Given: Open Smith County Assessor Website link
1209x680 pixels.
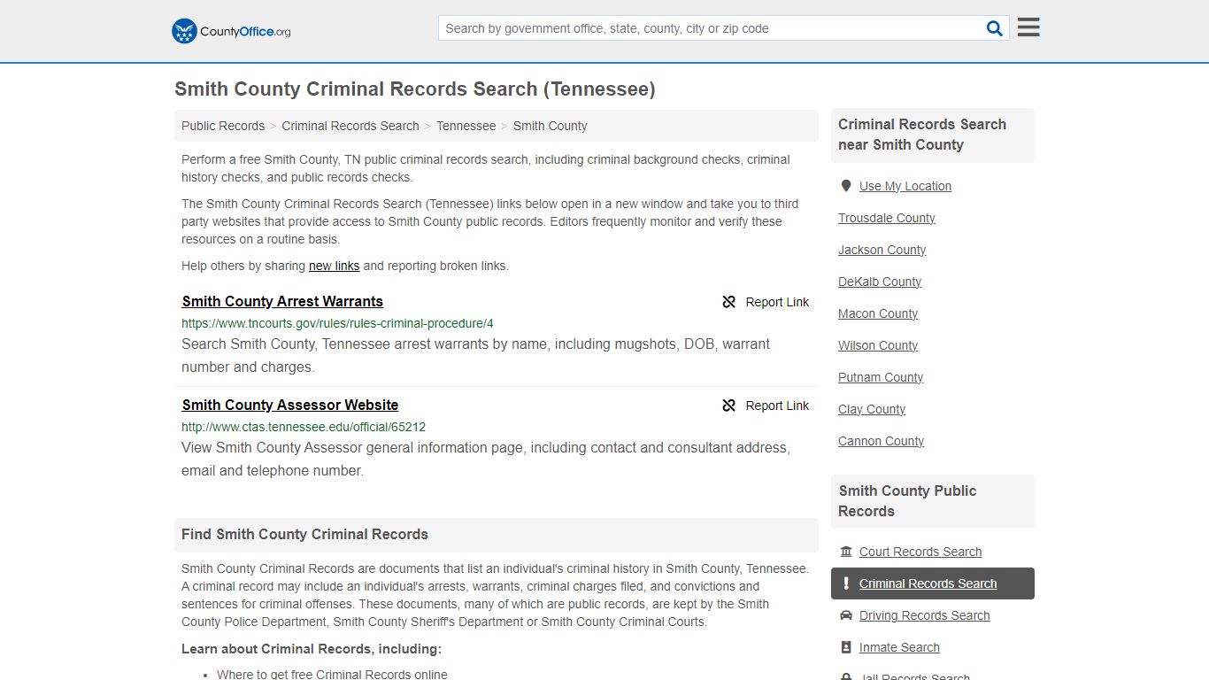Looking at the screenshot, I should (x=290, y=405).
